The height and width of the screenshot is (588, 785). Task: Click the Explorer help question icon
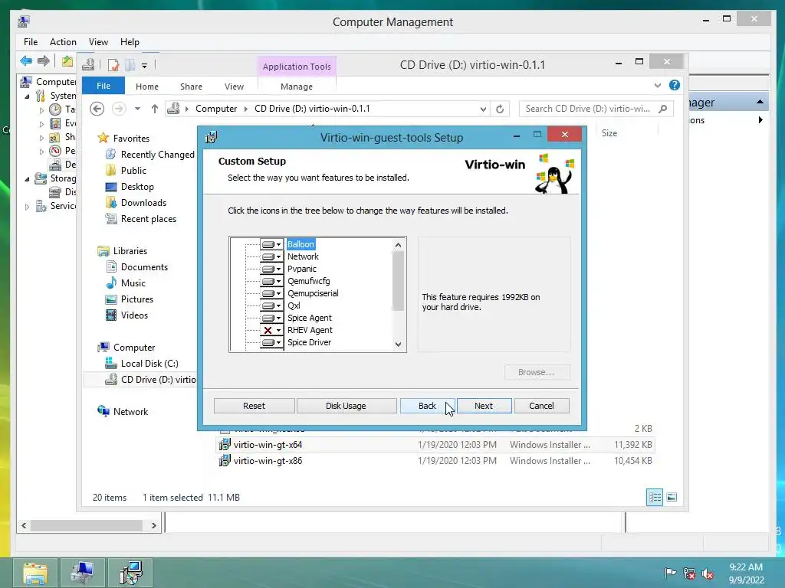[x=675, y=86]
